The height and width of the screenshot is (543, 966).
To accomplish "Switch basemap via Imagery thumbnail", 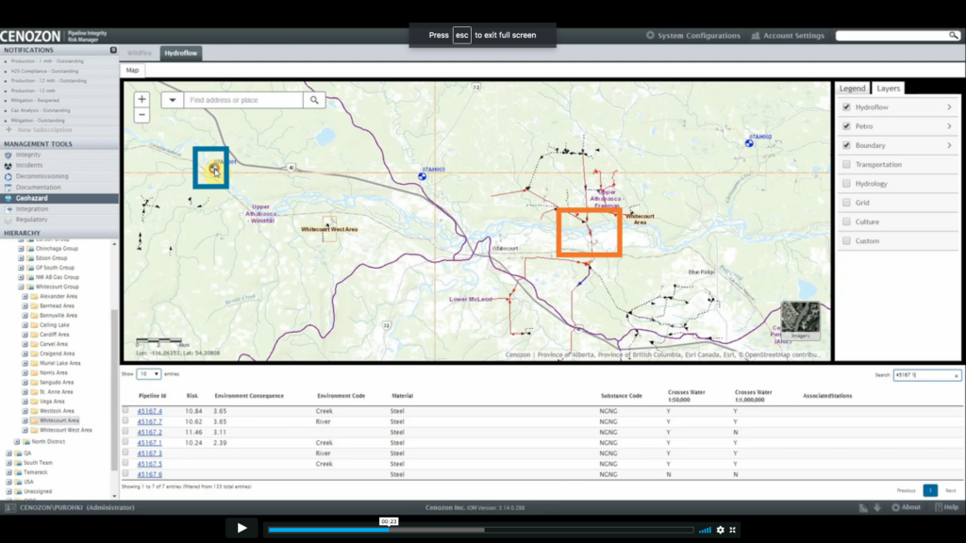I will click(800, 321).
